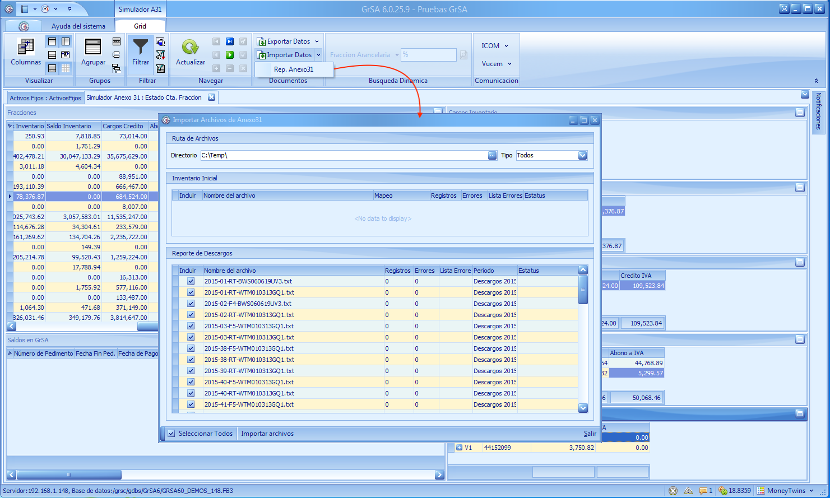
Task: Toggle the first view layout icon in Visualizar
Action: point(52,41)
